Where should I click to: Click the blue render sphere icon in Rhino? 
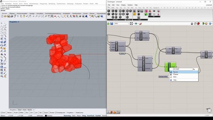tap(86, 16)
